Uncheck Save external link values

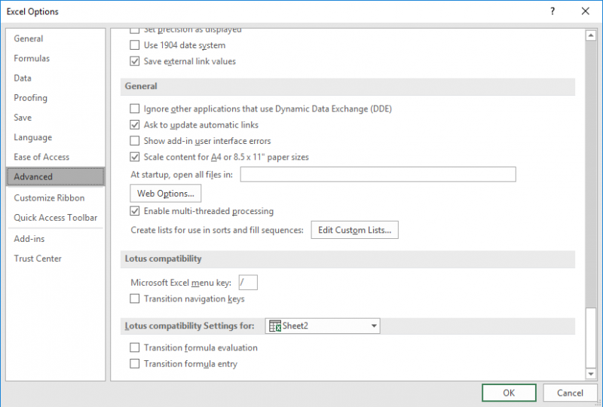click(135, 61)
